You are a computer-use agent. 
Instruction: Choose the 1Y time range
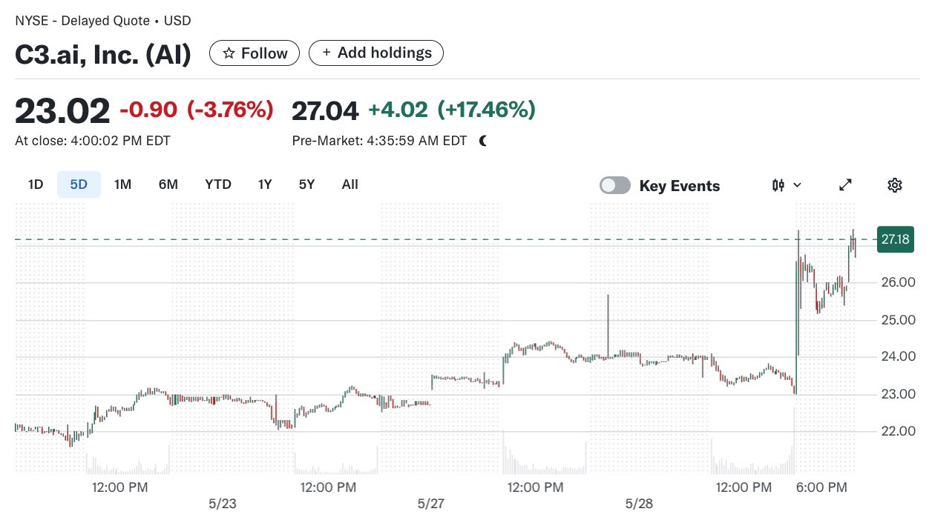pyautogui.click(x=265, y=184)
